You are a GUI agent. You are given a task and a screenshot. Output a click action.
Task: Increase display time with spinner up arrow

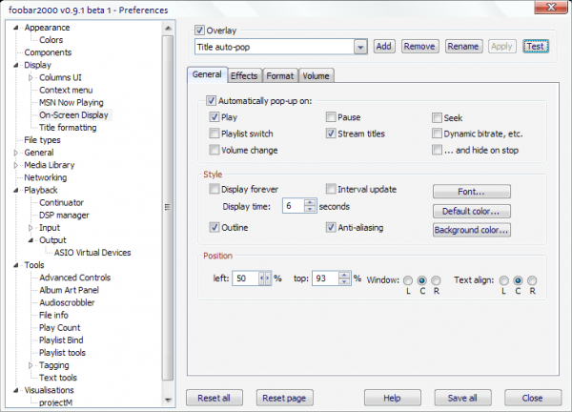pyautogui.click(x=310, y=202)
